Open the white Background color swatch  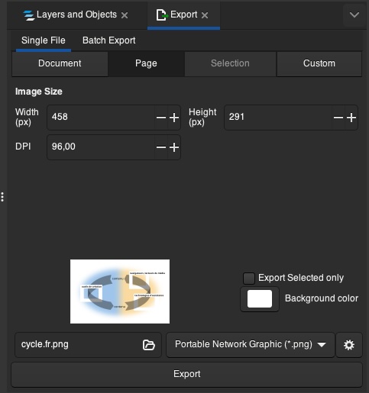pos(260,299)
